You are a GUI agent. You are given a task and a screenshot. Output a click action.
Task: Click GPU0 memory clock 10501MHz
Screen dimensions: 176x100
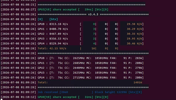tap(101, 58)
